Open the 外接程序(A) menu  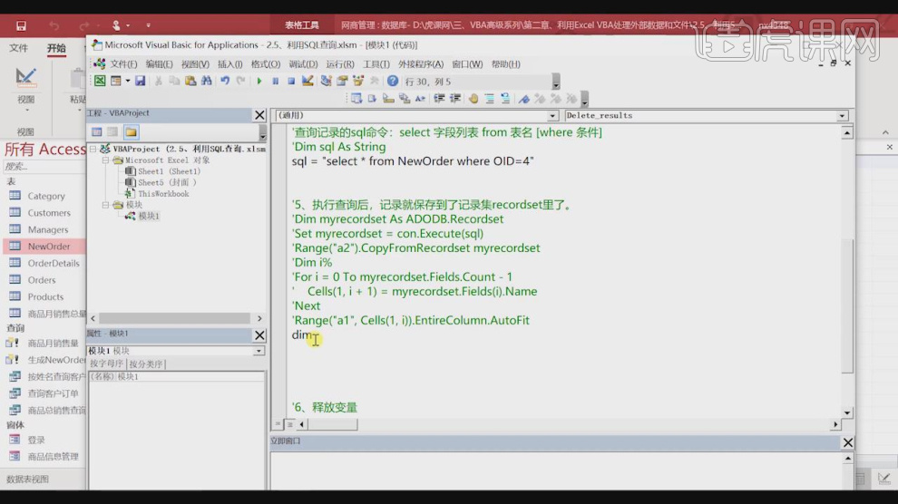[420, 64]
